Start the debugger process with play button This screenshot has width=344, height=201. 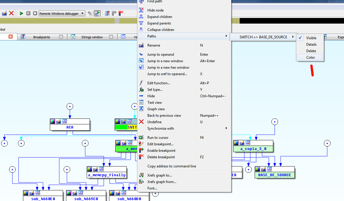coord(22,13)
